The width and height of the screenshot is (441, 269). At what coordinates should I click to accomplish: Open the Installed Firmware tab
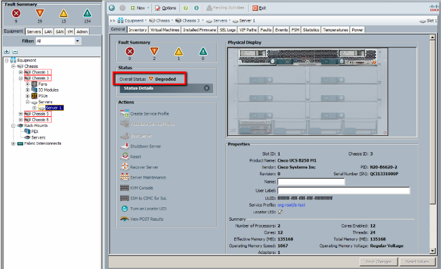(x=199, y=30)
